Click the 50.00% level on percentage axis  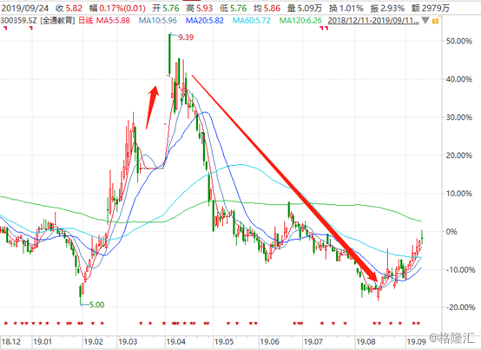tap(458, 41)
